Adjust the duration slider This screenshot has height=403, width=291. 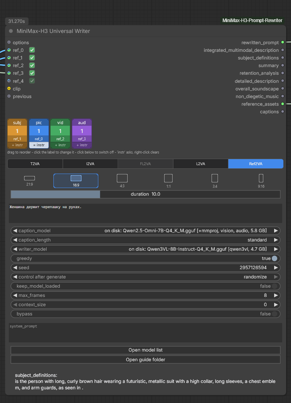(x=145, y=194)
